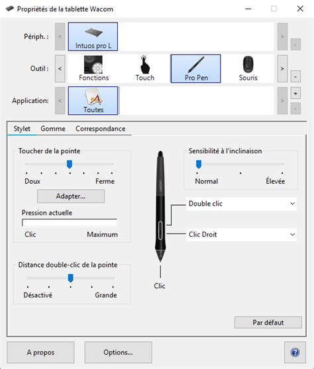The height and width of the screenshot is (369, 314).
Task: Select the Souris mouse tool
Action: point(248,68)
